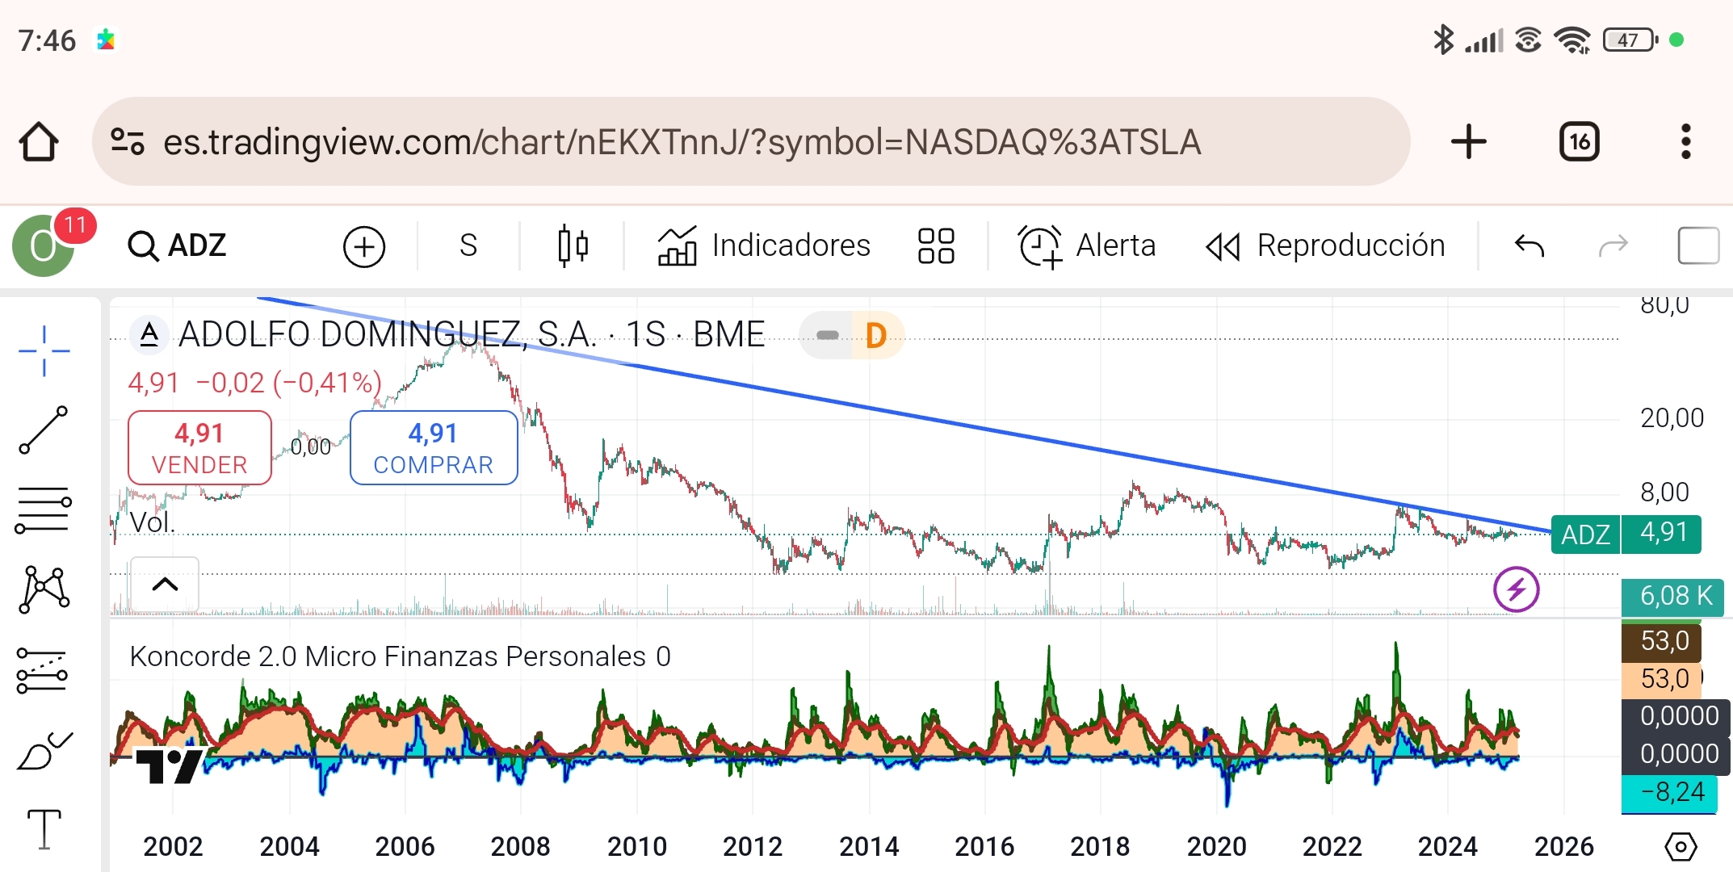Open the S timeframe interval selector
1733x872 pixels.
coord(468,245)
